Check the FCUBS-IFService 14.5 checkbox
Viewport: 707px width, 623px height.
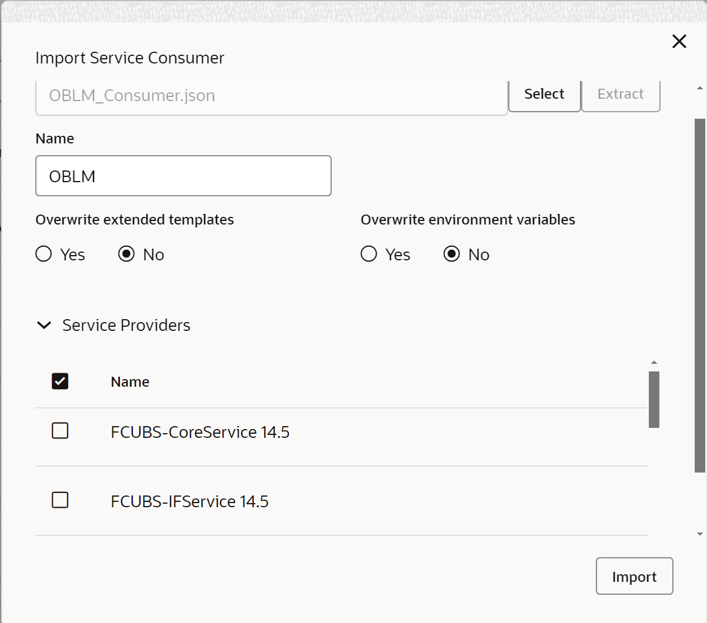coord(60,500)
